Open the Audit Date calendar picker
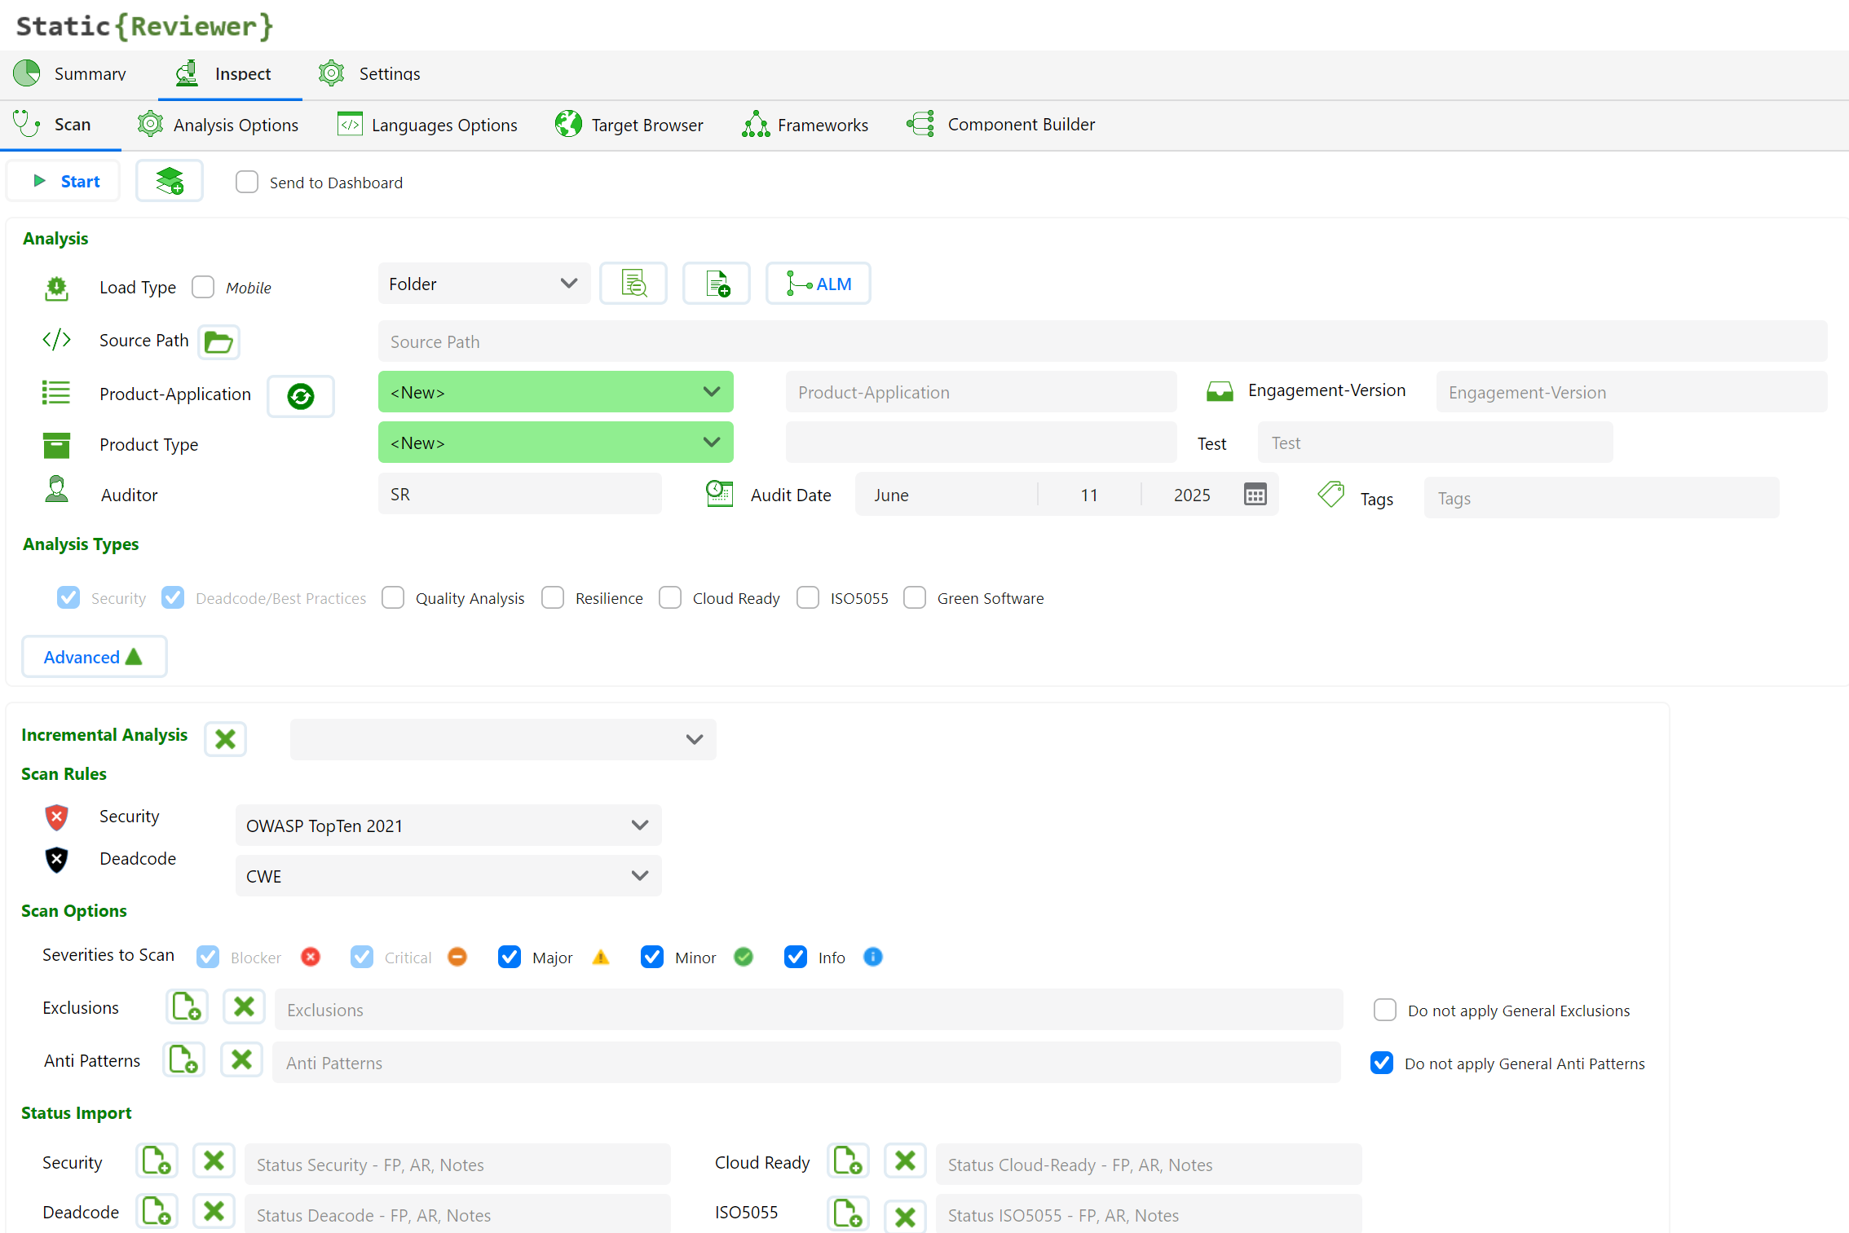This screenshot has height=1233, width=1849. [x=1255, y=495]
